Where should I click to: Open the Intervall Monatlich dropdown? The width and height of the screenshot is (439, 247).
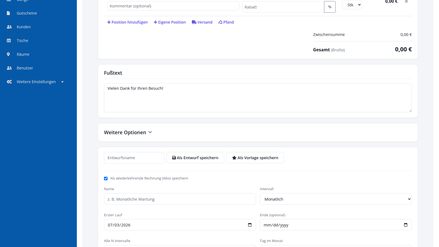[336, 199]
